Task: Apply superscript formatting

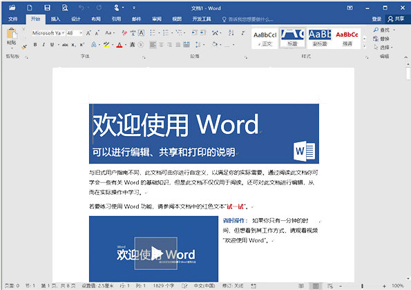Action: 82,45
